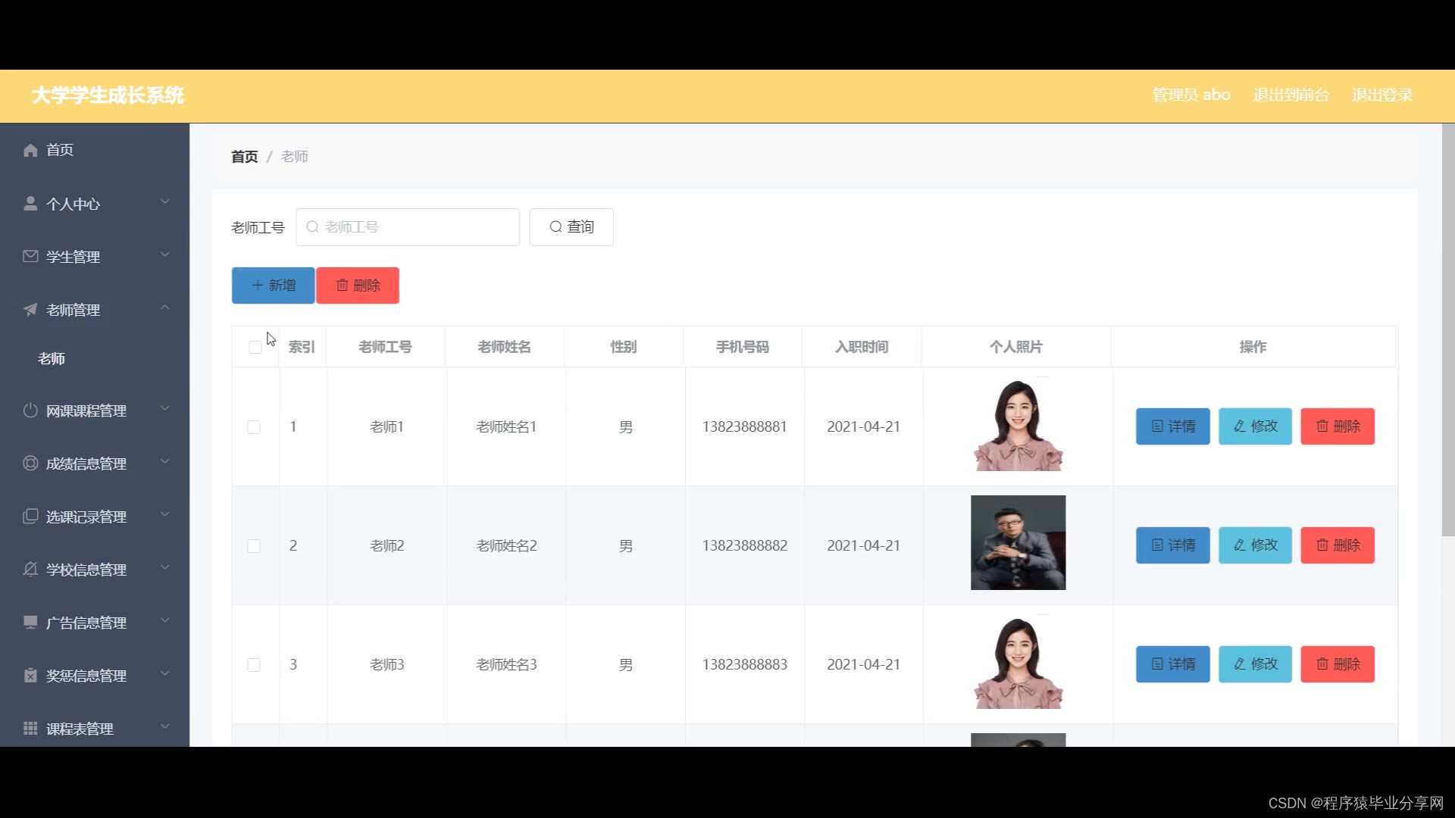Click the envelope icon for 学生管理
This screenshot has height=818, width=1455.
[30, 256]
